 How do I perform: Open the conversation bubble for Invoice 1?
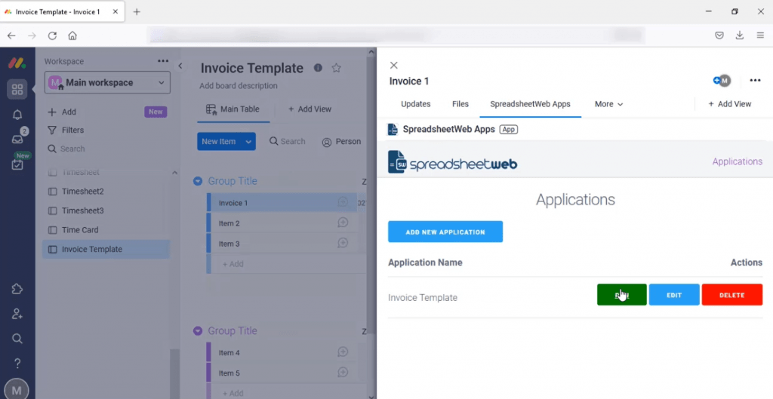(x=343, y=202)
